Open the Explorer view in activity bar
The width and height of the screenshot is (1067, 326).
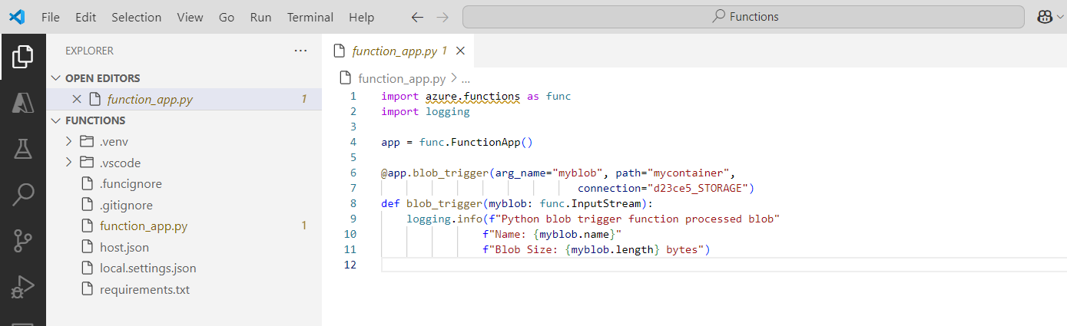click(x=23, y=56)
